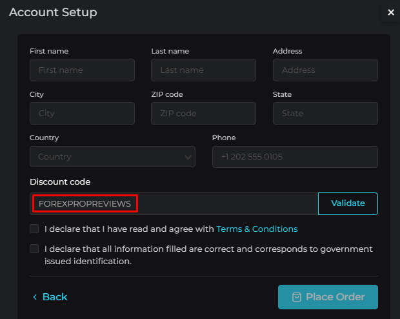
Task: Focus the ZIP code field
Action: coord(203,113)
